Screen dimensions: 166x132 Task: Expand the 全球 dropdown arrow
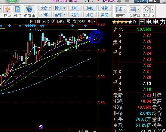click(x=64, y=15)
